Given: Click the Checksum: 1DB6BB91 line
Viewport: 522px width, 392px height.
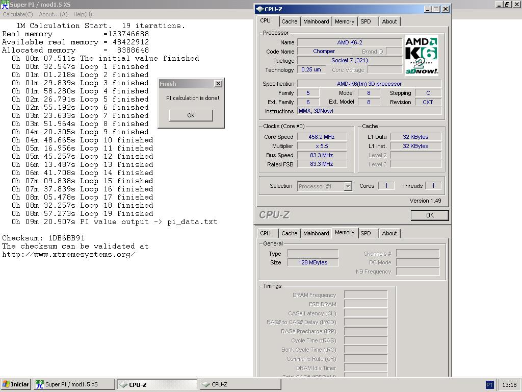Looking at the screenshot, I should (43, 238).
